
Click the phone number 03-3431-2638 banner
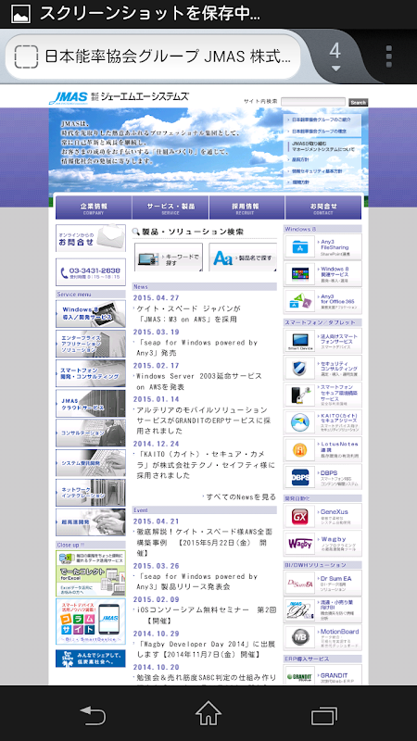pyautogui.click(x=91, y=271)
